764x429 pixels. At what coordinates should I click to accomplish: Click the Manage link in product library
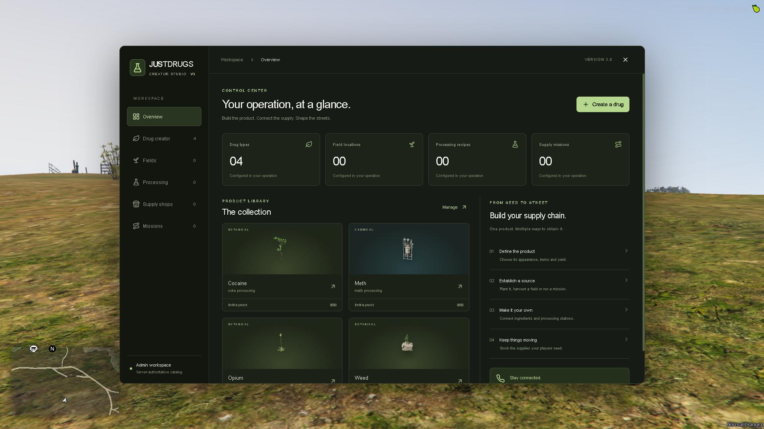pos(450,207)
